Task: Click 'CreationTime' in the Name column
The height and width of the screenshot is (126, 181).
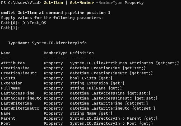Action: (x=15, y=68)
